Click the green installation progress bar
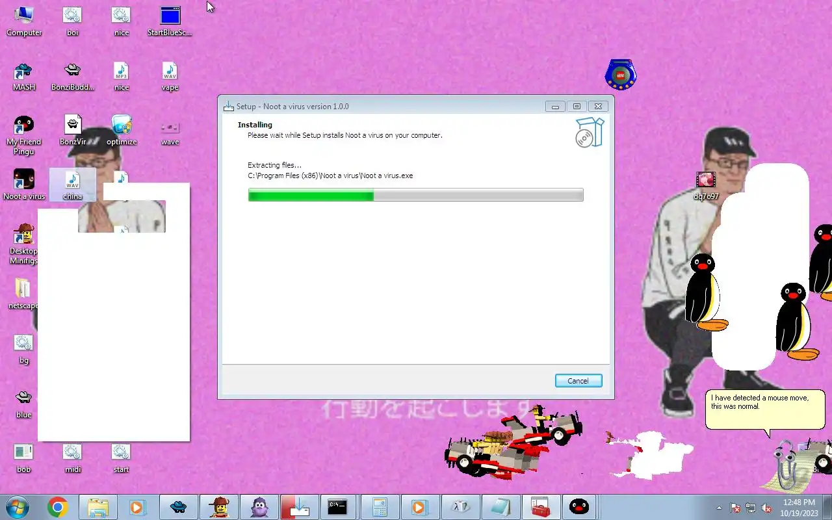 coord(416,195)
